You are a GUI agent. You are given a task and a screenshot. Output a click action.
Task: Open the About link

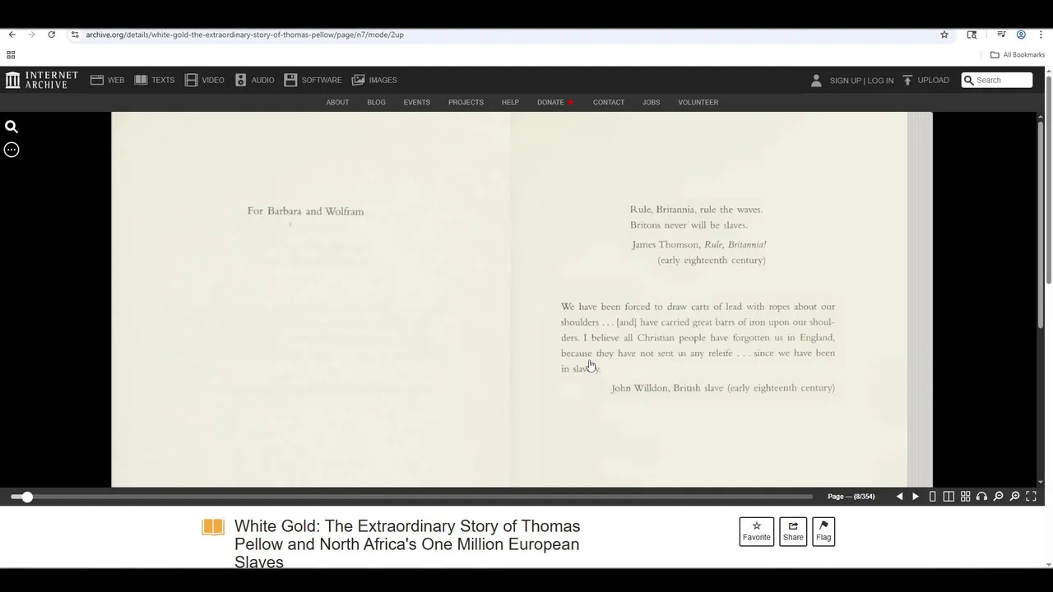(x=337, y=102)
